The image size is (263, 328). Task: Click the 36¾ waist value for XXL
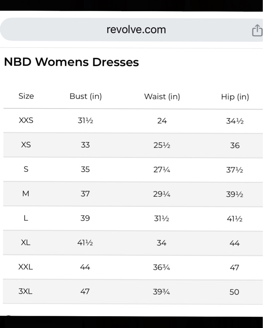(161, 267)
